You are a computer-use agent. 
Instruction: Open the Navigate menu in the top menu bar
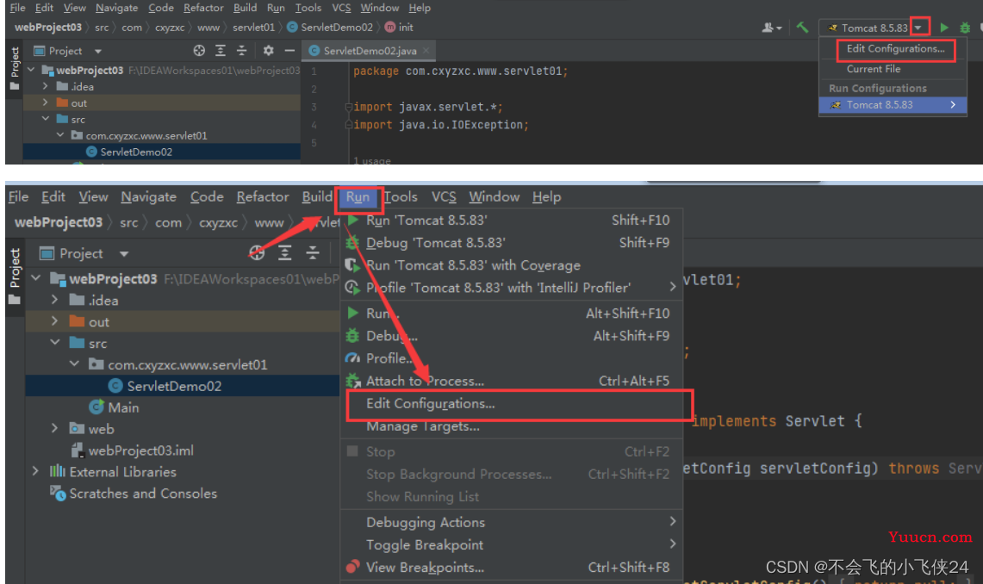(116, 8)
